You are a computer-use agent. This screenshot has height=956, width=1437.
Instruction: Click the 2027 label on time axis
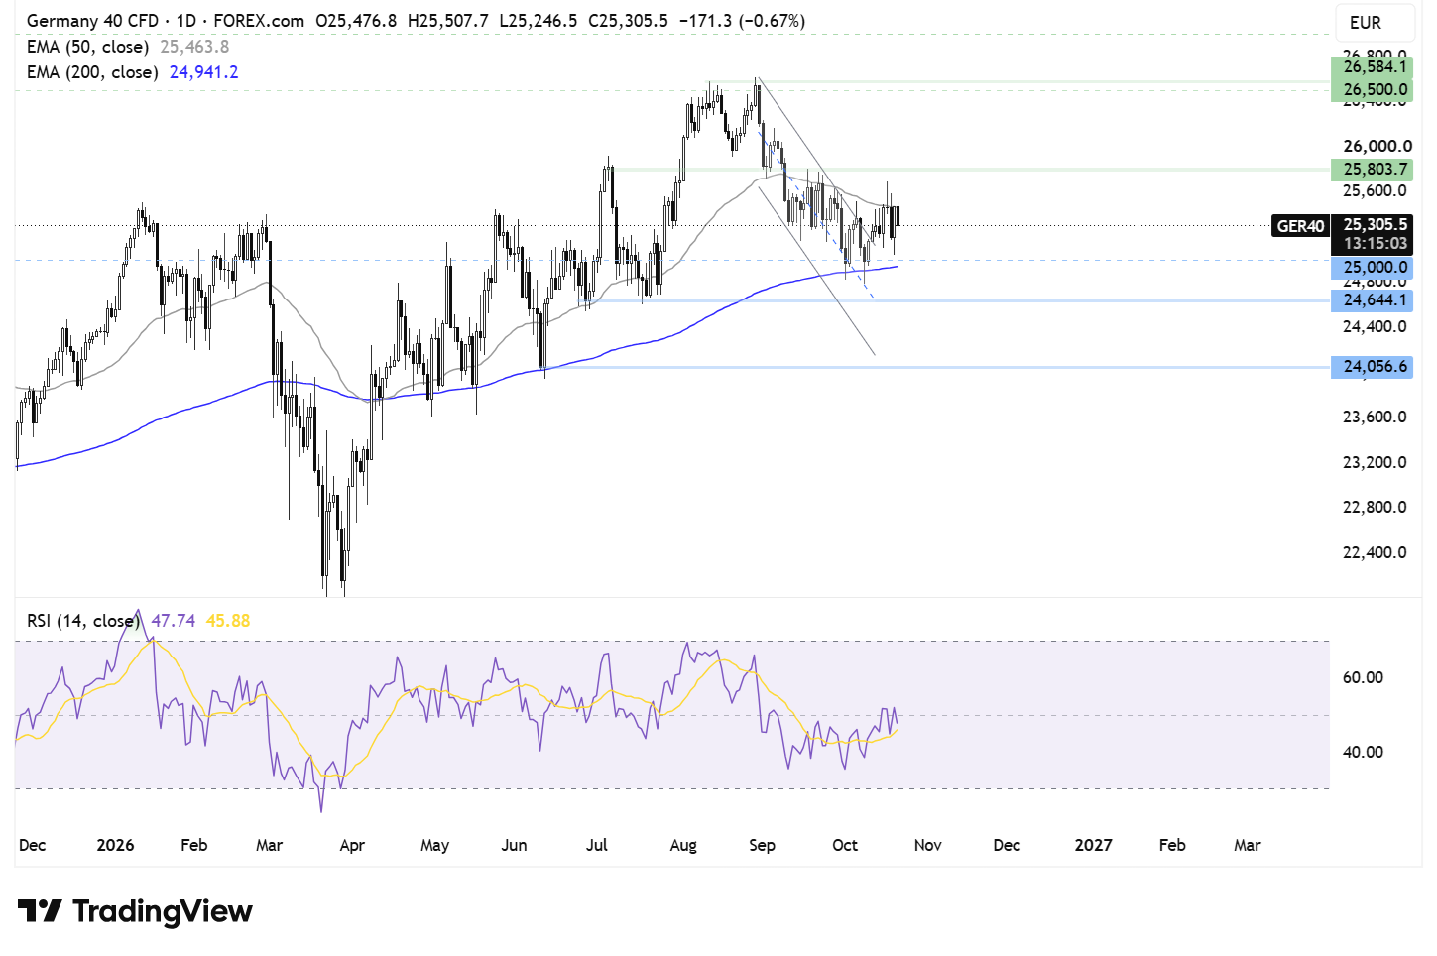pos(1093,846)
